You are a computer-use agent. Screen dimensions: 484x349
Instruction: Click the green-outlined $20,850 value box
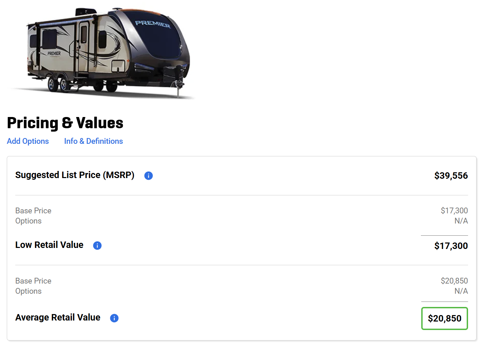(x=444, y=318)
